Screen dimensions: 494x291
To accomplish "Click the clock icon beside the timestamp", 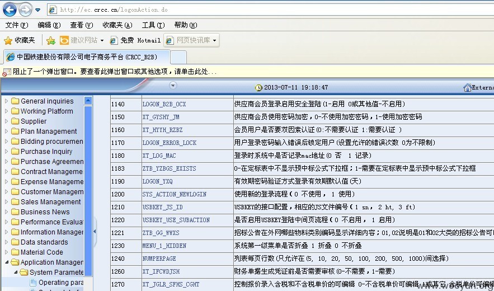I will pos(258,88).
